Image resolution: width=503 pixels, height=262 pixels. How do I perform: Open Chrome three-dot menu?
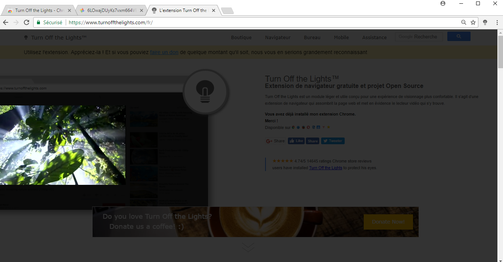497,22
